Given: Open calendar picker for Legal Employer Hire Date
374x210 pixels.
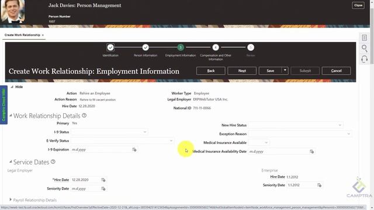Looking at the screenshot, I should point(103,180).
